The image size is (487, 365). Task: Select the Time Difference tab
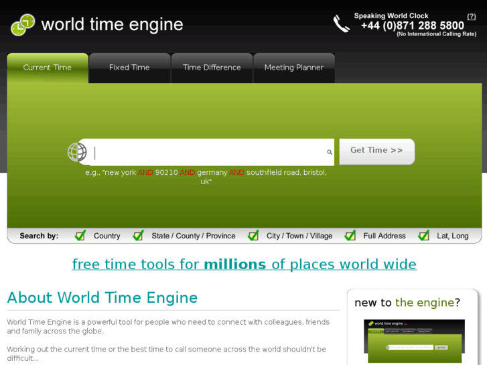212,68
